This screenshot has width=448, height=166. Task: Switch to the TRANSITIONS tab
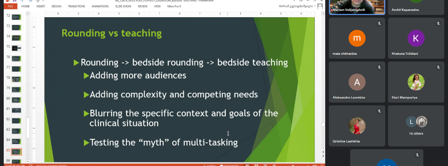tap(76, 6)
